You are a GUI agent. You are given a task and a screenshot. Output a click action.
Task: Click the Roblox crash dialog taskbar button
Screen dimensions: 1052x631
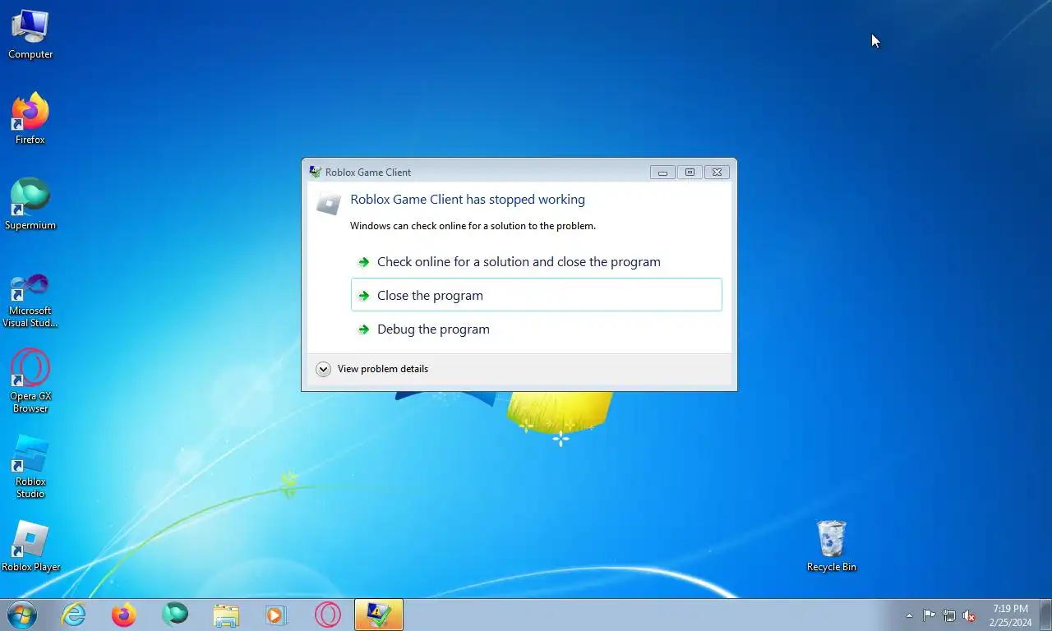[379, 615]
